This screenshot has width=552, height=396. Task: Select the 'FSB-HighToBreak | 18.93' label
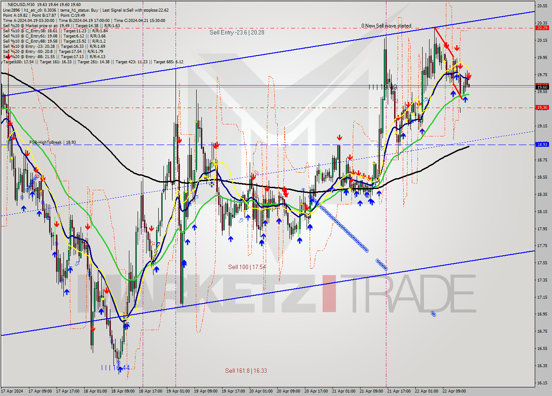53,142
